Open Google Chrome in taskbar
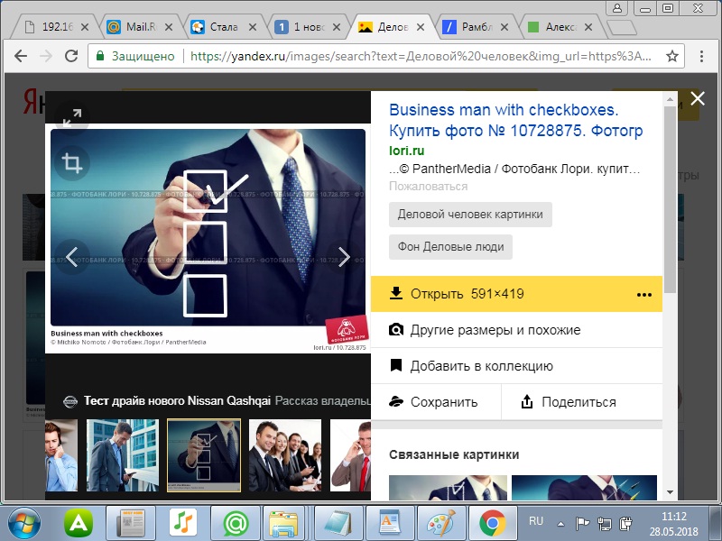Screen dimensions: 722x541 [492, 523]
